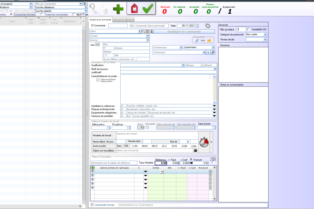Check the Commande Fermee checkbox
This screenshot has width=314, height=209.
(92, 205)
